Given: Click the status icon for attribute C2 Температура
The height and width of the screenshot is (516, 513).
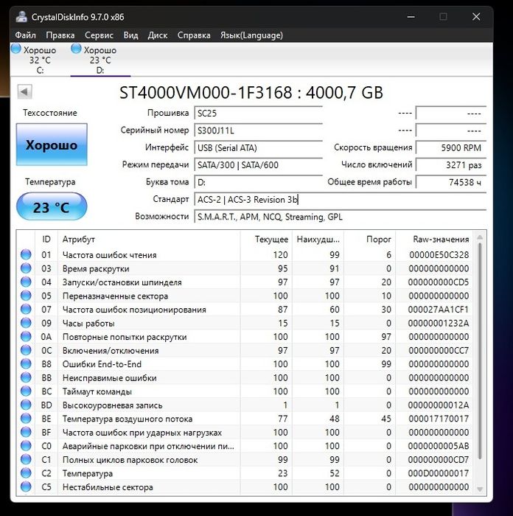Looking at the screenshot, I should coord(26,473).
